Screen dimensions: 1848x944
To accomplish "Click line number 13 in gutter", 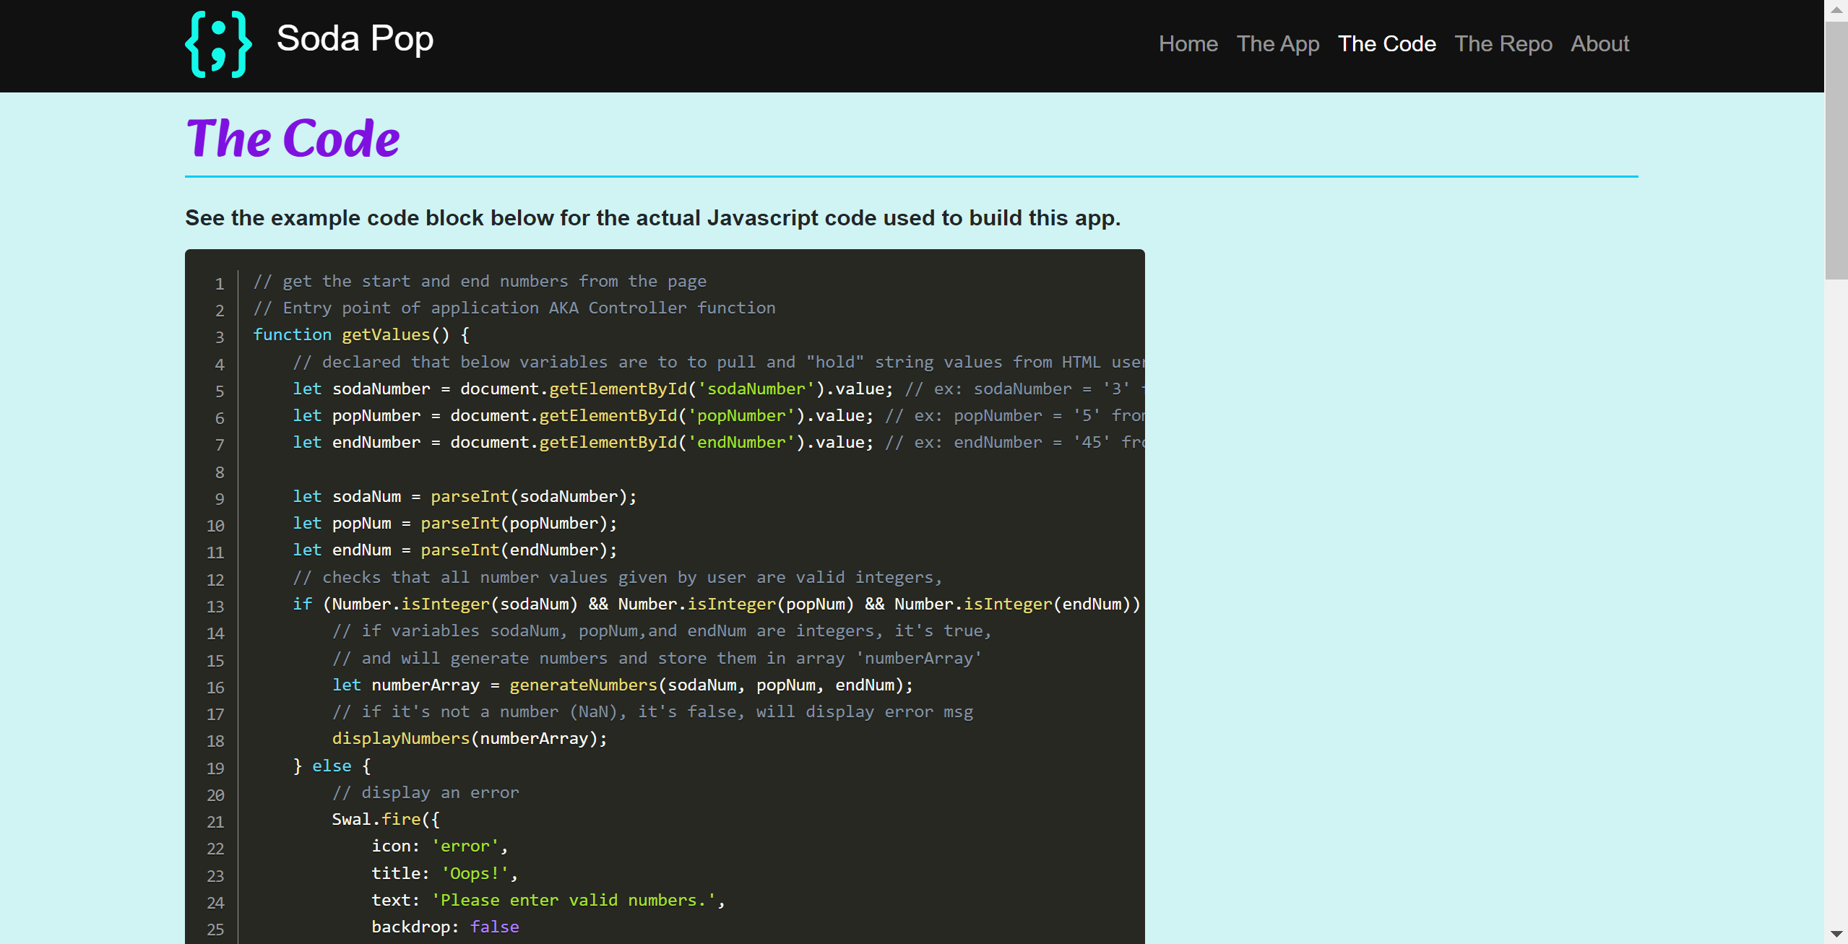I will click(x=215, y=607).
